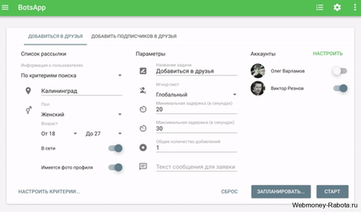Image resolution: width=361 pixels, height=212 pixels.
Task: Open the До 27 age dropdown
Action: 104,134
